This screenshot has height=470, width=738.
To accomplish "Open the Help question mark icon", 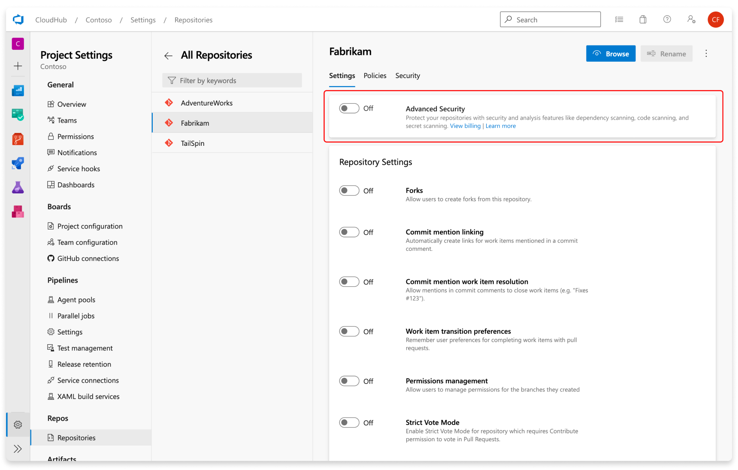I will 667,19.
